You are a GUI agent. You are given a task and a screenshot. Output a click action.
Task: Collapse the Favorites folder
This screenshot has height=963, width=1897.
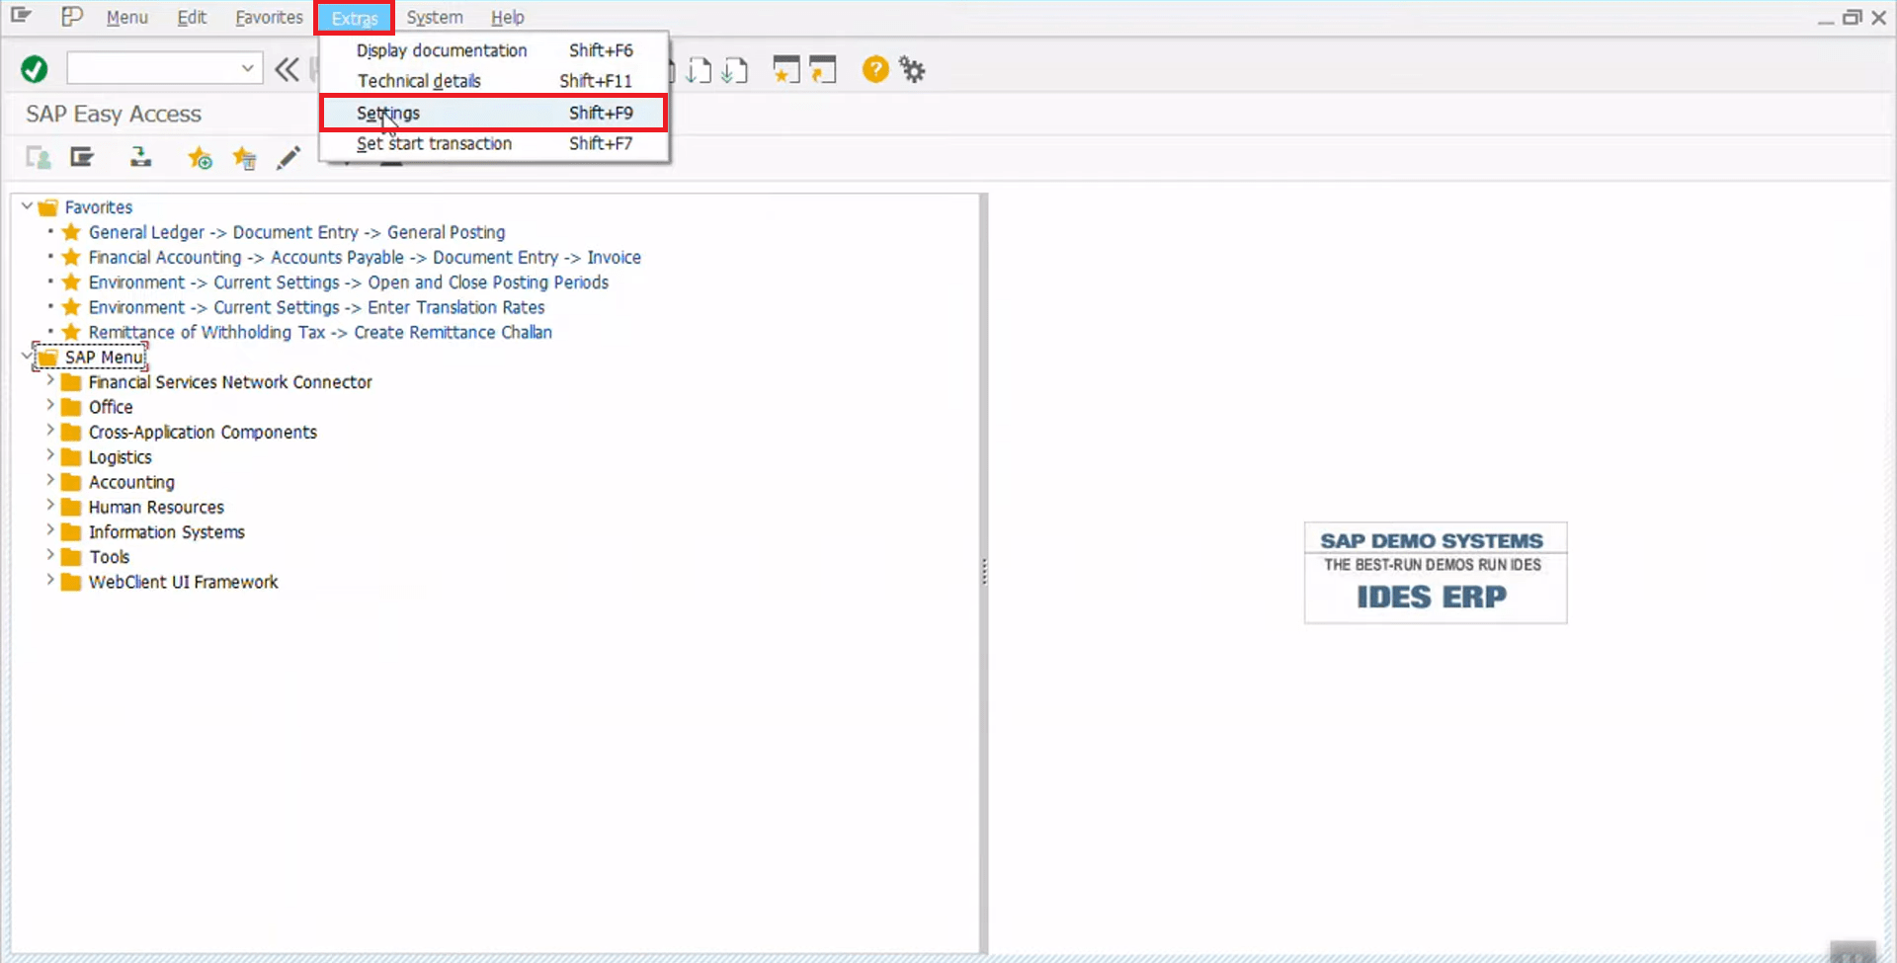(x=26, y=206)
